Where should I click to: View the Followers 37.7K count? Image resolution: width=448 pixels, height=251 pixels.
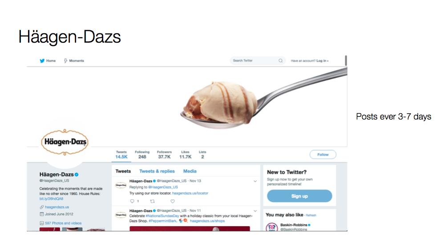[x=164, y=155]
